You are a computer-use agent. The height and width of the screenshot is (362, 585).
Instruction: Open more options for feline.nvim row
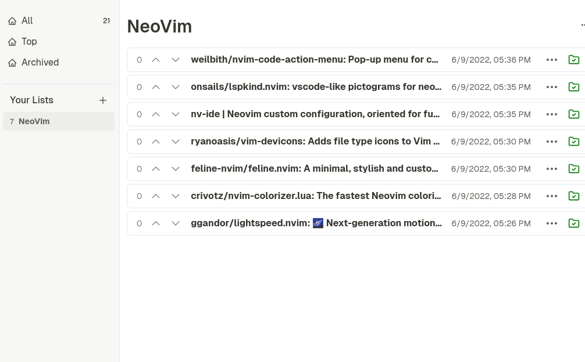(552, 169)
